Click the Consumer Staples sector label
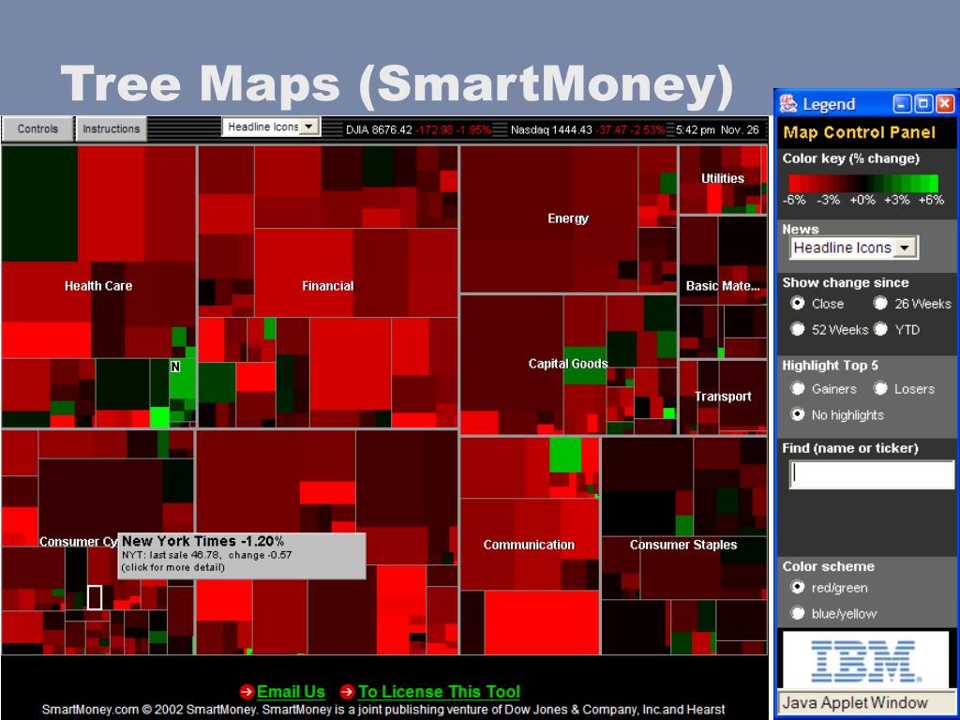Screen dimensions: 960x720 (x=683, y=545)
